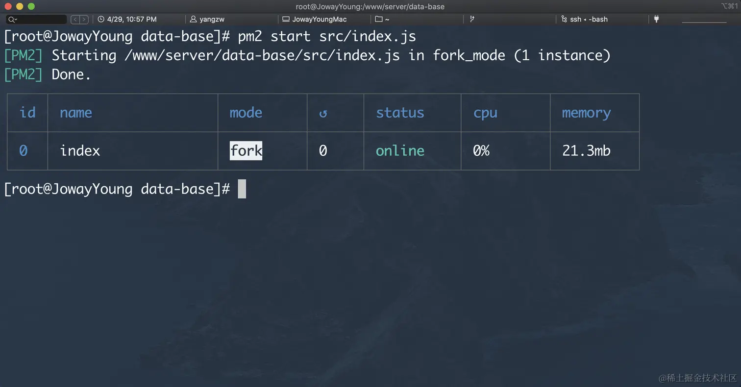Click the power plug battery icon

(656, 19)
